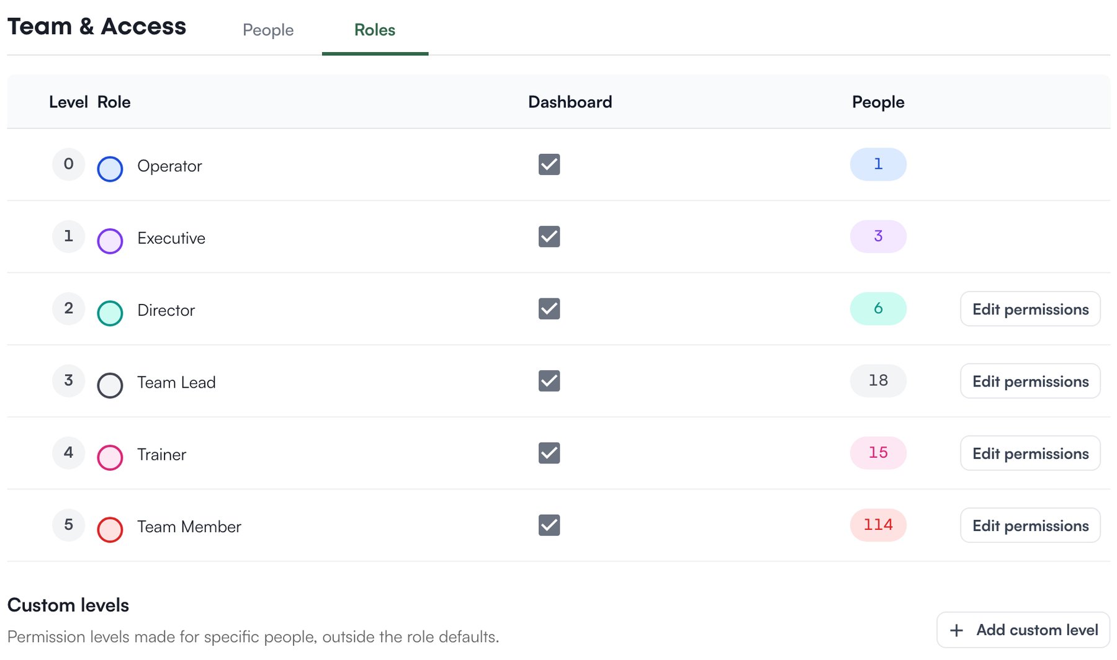Edit permissions for Trainer role
1117x660 pixels.
(x=1030, y=453)
